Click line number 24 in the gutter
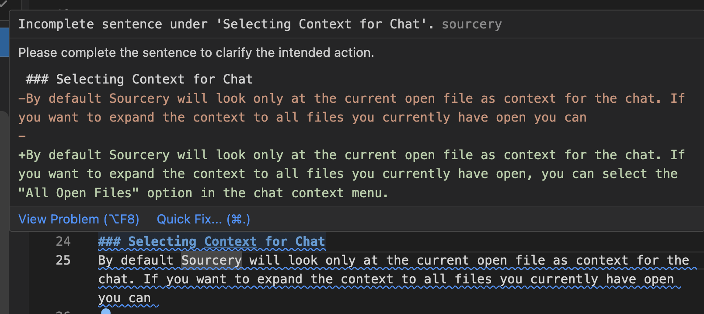704x314 pixels. pos(63,241)
